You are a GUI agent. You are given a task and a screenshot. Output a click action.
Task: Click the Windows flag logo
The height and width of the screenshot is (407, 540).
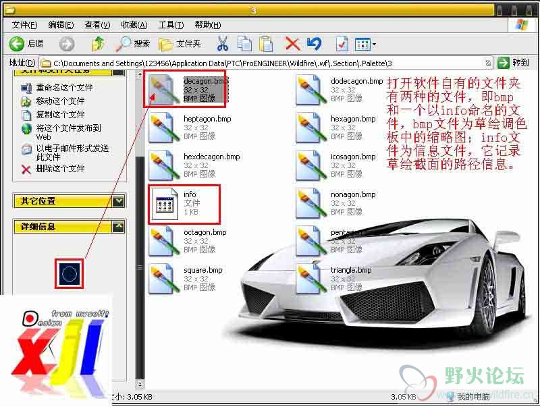[522, 24]
